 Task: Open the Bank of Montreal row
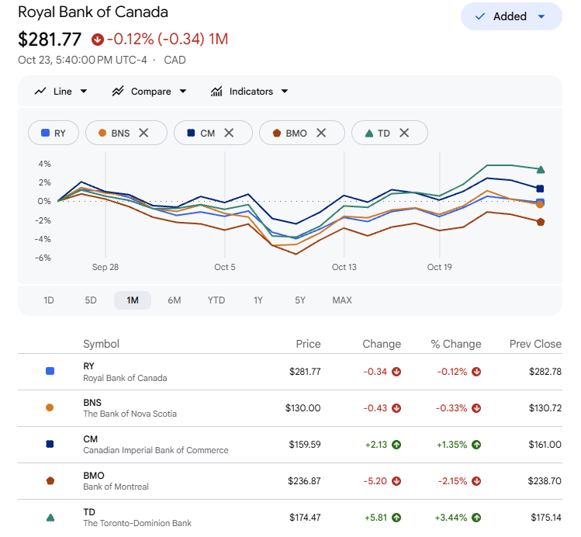tap(290, 480)
